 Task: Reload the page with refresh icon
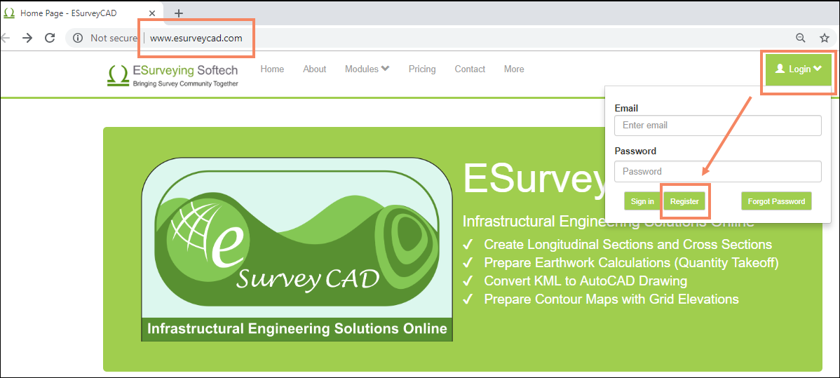[50, 38]
